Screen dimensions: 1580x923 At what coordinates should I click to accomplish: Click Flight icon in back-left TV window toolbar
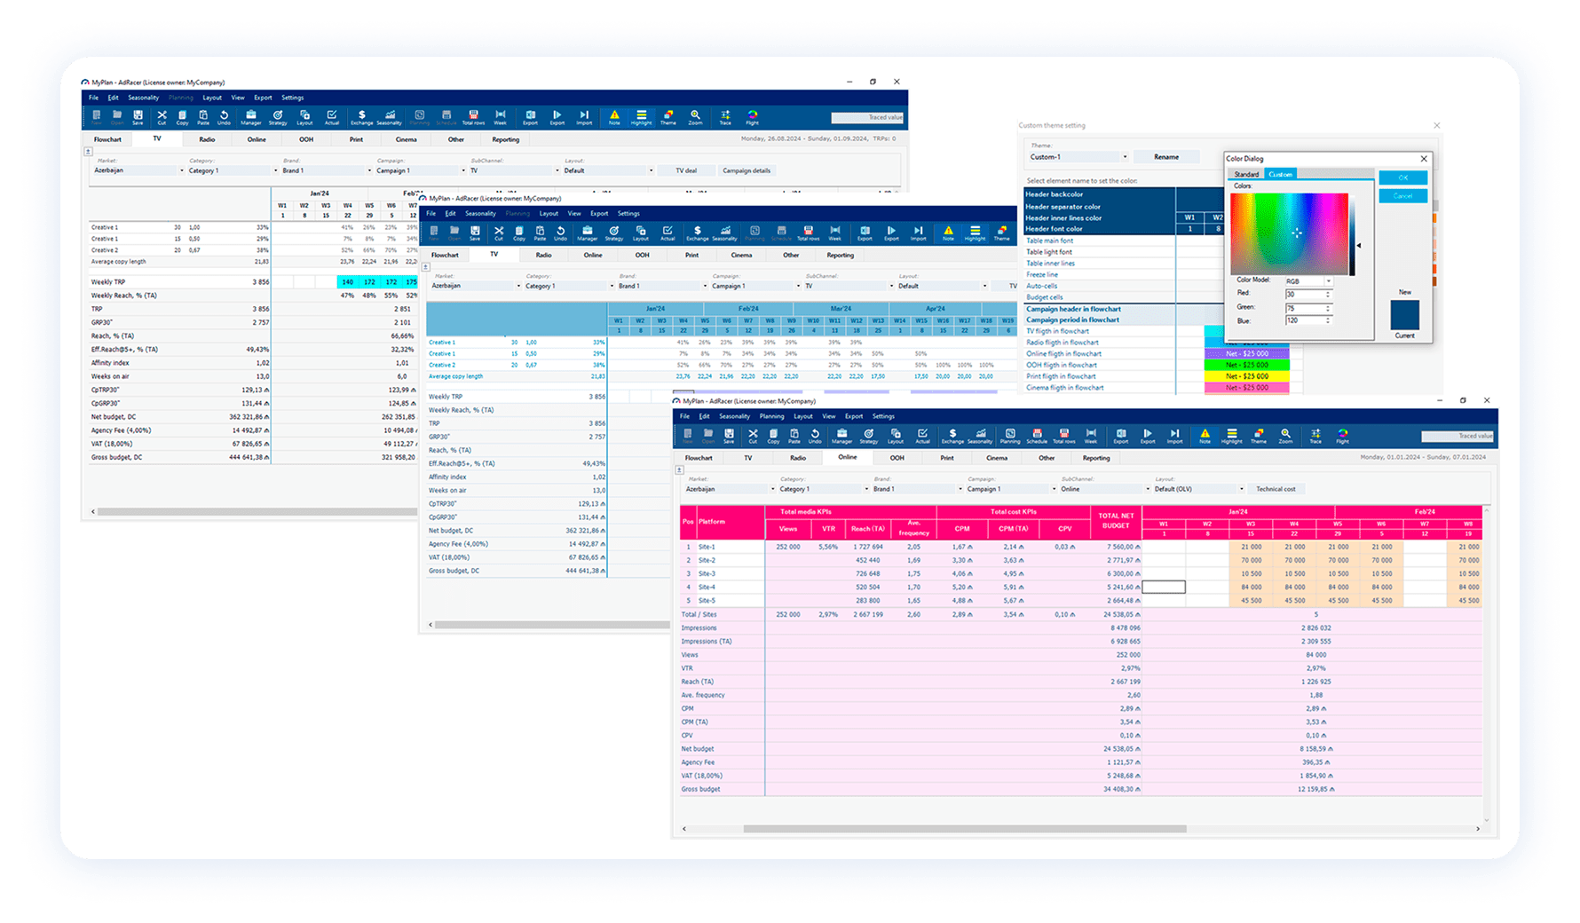pos(752,117)
